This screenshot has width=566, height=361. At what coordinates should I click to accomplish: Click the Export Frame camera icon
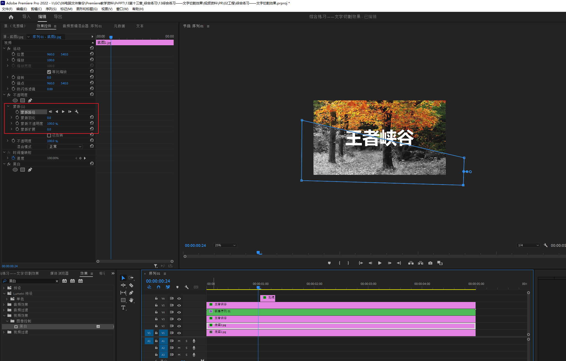pos(430,263)
